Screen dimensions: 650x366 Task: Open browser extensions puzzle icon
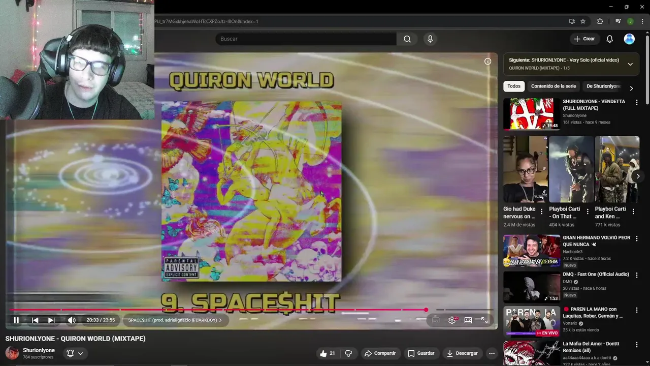click(x=600, y=21)
